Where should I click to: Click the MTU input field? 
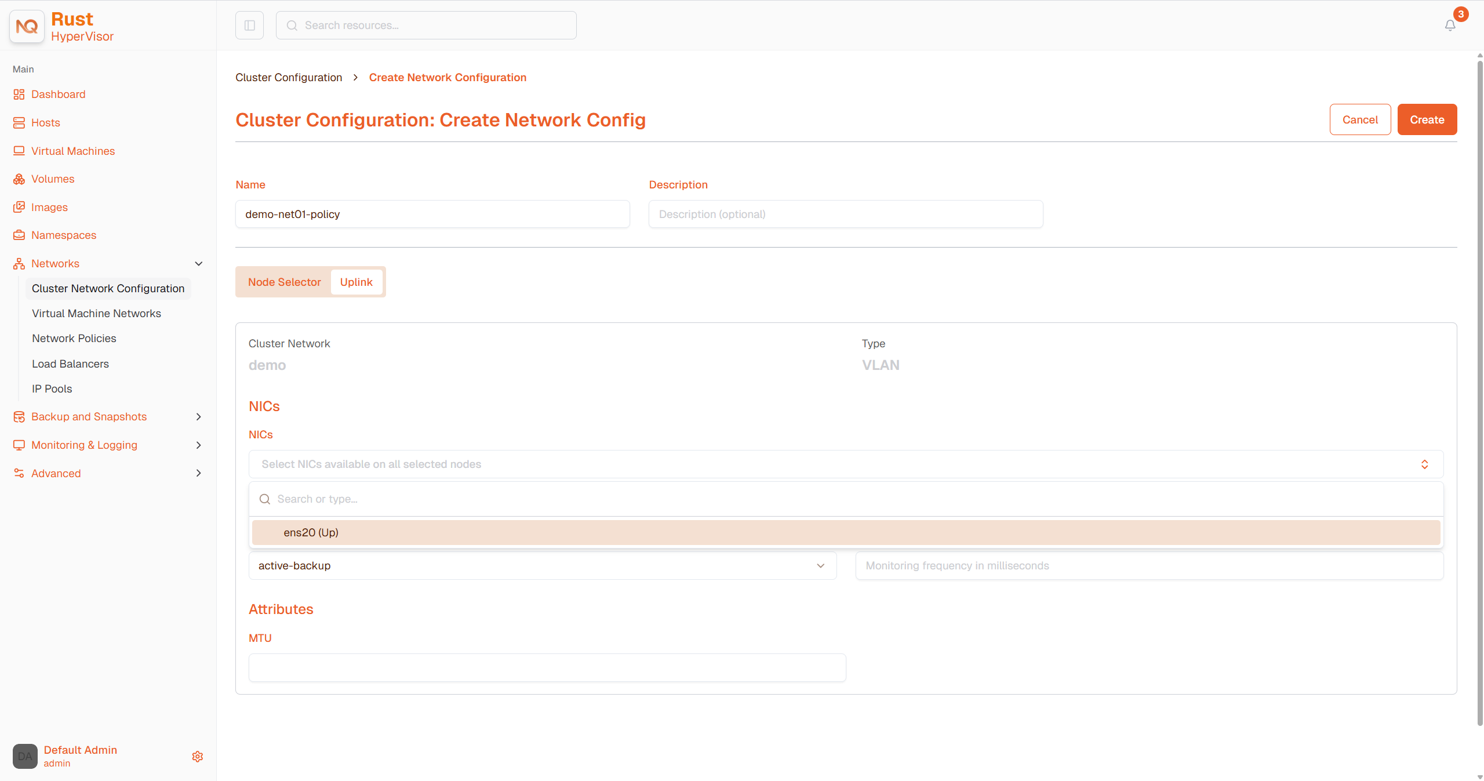(547, 668)
